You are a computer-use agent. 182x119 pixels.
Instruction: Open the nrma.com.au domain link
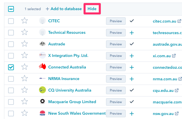point(165,79)
